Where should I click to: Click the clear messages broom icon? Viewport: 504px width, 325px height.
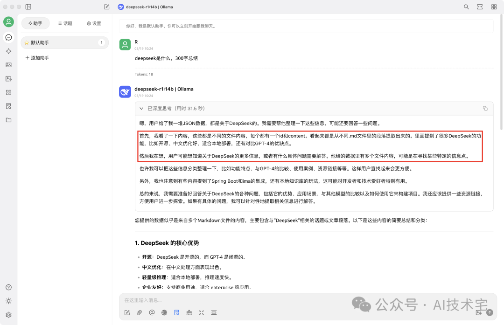[x=189, y=312]
